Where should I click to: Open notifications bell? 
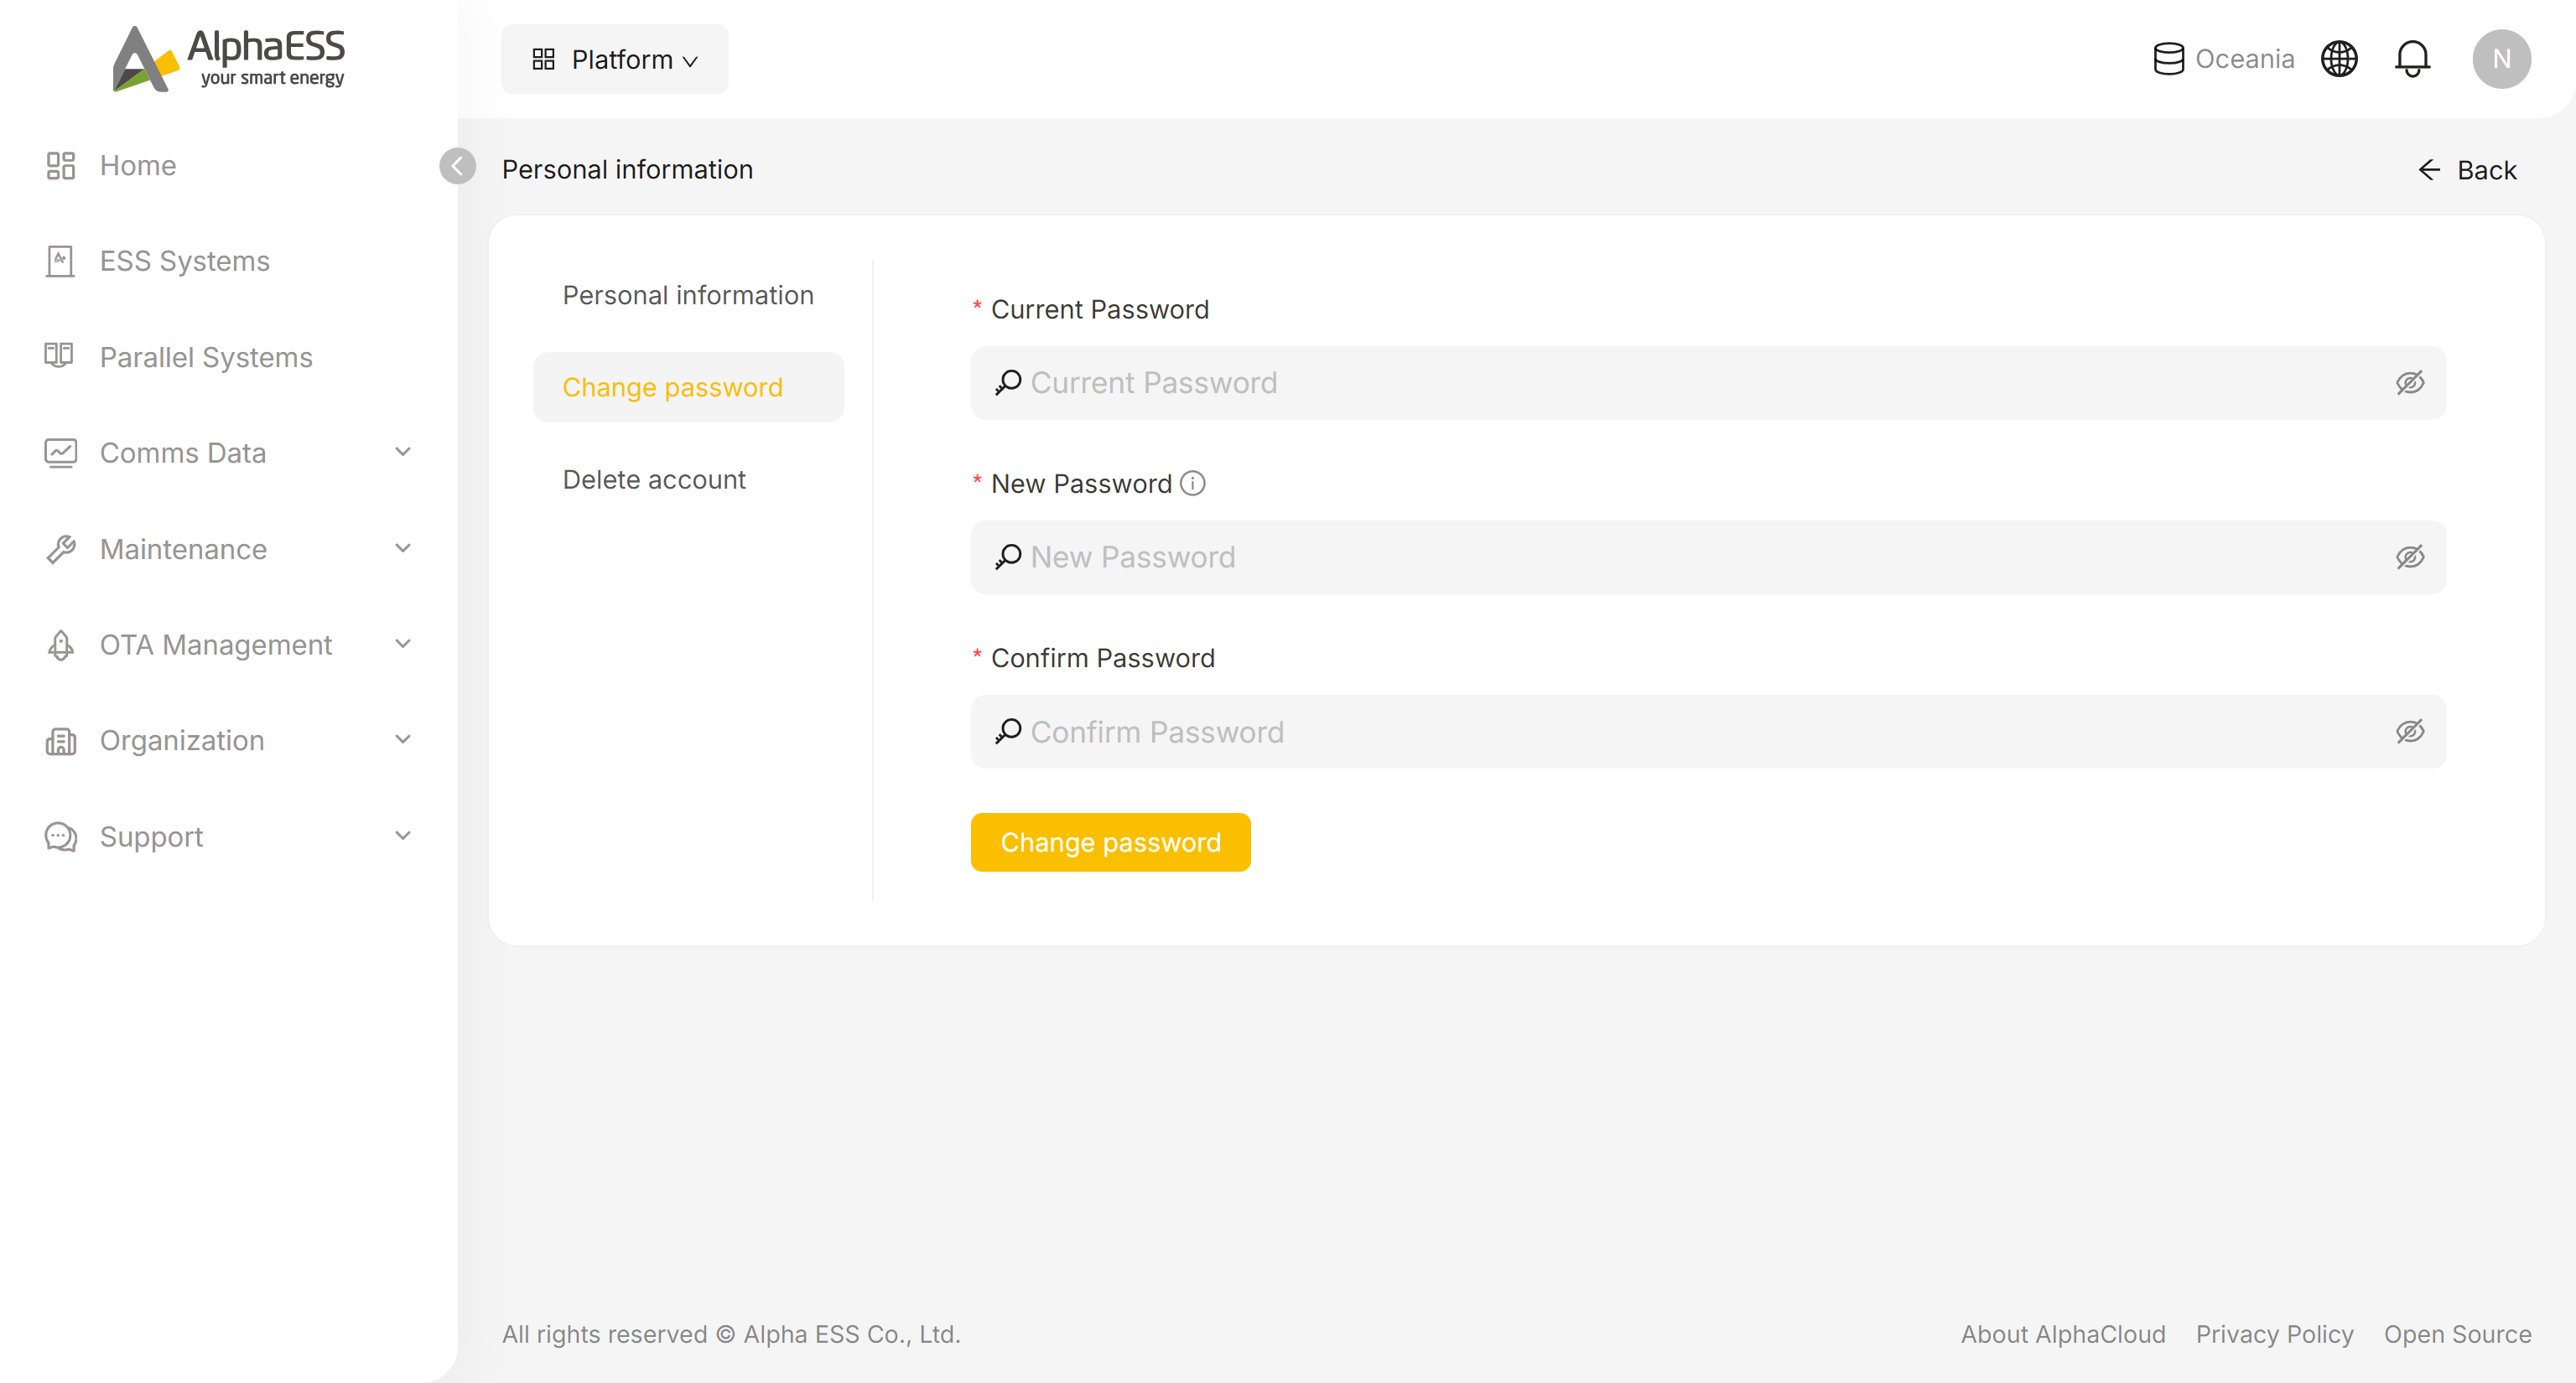click(x=2412, y=59)
